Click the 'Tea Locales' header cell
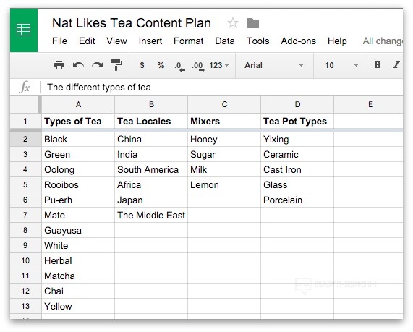Image resolution: width=413 pixels, height=332 pixels. pos(151,122)
